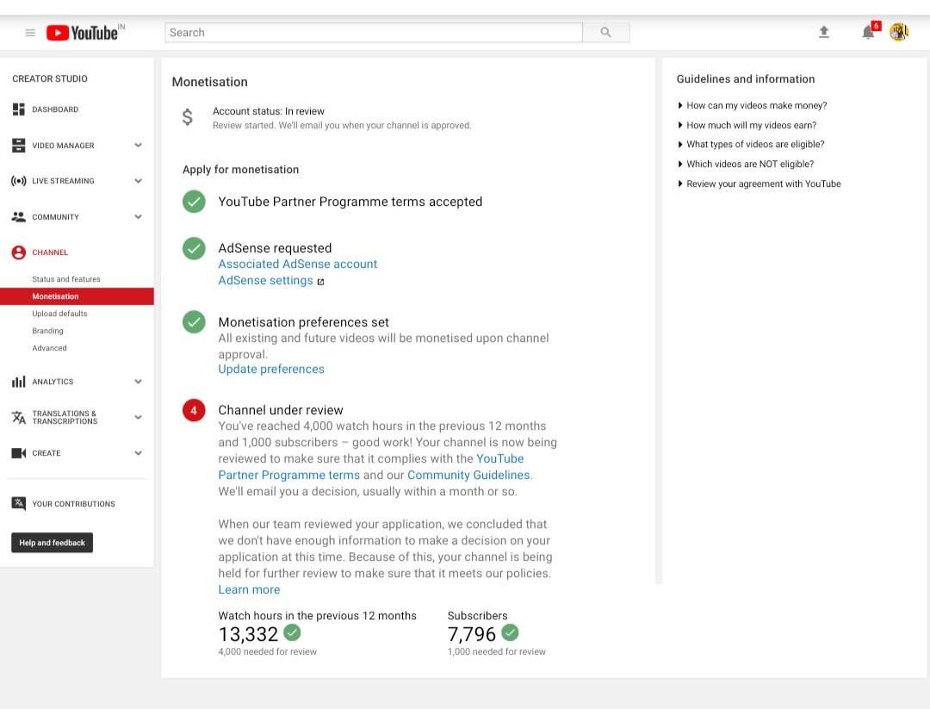Open the AdSense settings link
Image resolution: width=930 pixels, height=709 pixels.
[x=266, y=280]
